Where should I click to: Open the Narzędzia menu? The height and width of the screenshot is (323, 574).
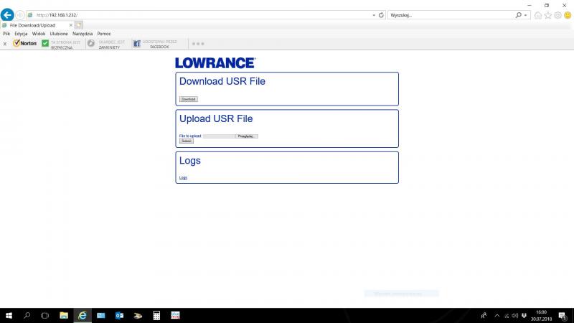click(83, 34)
